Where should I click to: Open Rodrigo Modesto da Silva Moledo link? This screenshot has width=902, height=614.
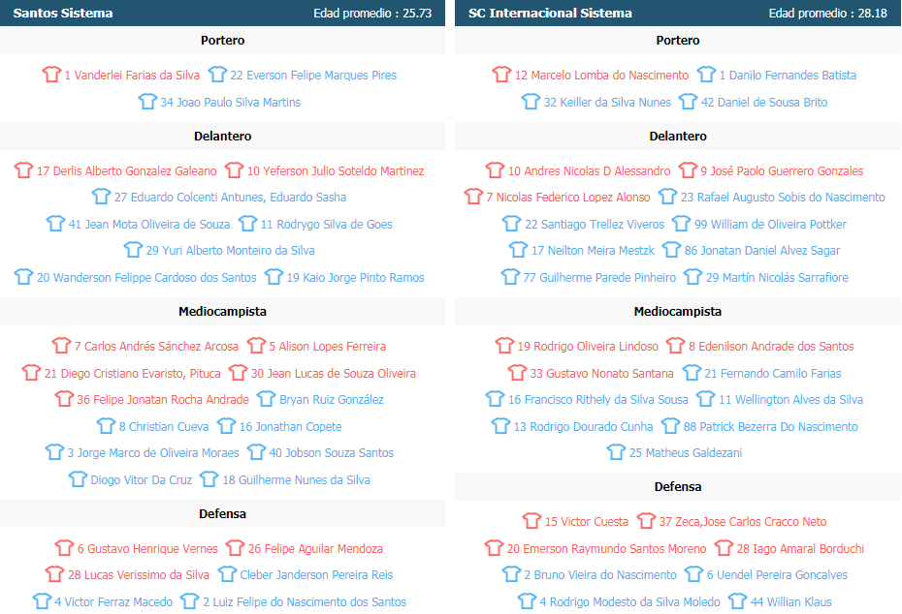pyautogui.click(x=629, y=602)
